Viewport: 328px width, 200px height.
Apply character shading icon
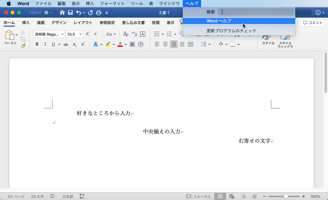pyautogui.click(x=132, y=44)
